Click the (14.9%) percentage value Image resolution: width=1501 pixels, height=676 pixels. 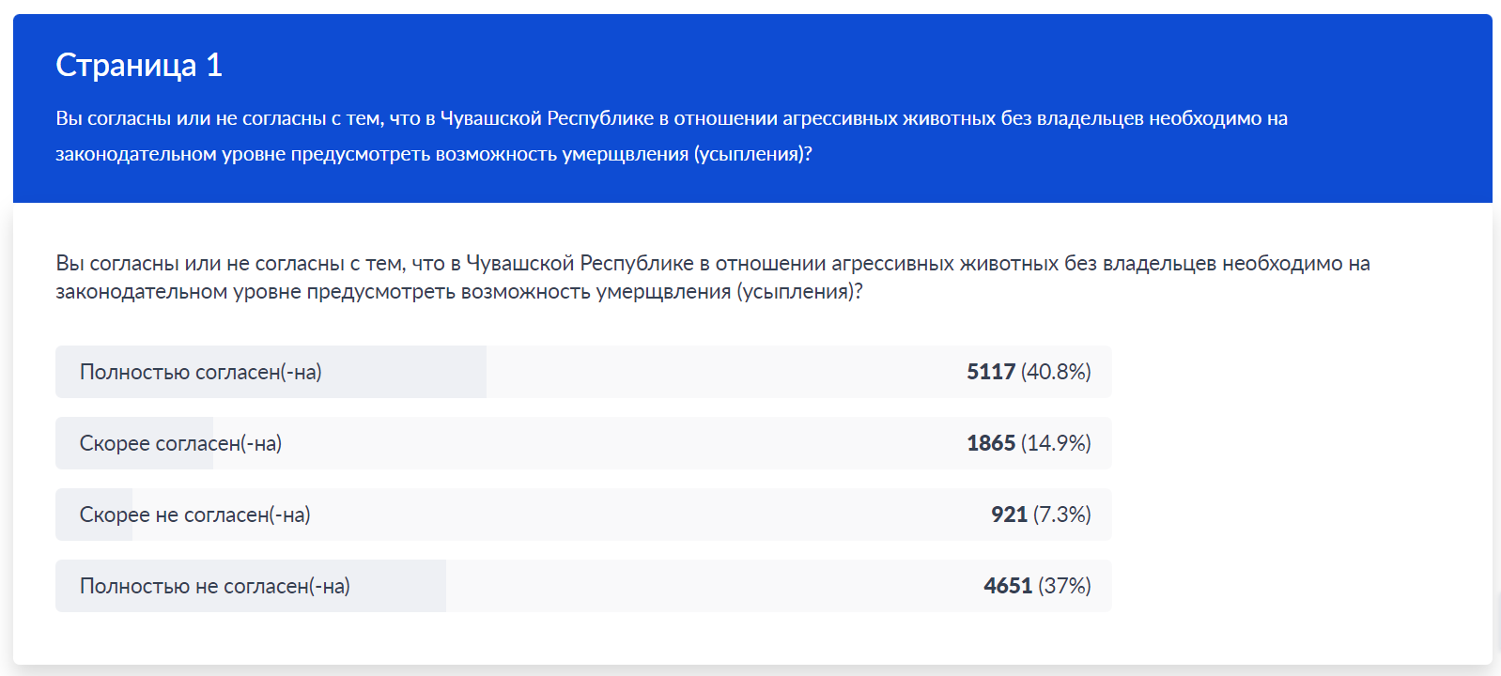pos(1056,443)
